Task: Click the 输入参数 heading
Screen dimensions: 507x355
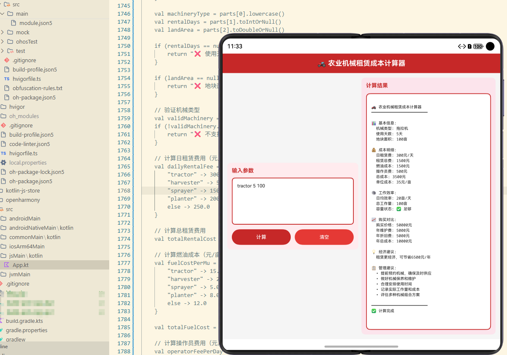Action: click(x=243, y=171)
